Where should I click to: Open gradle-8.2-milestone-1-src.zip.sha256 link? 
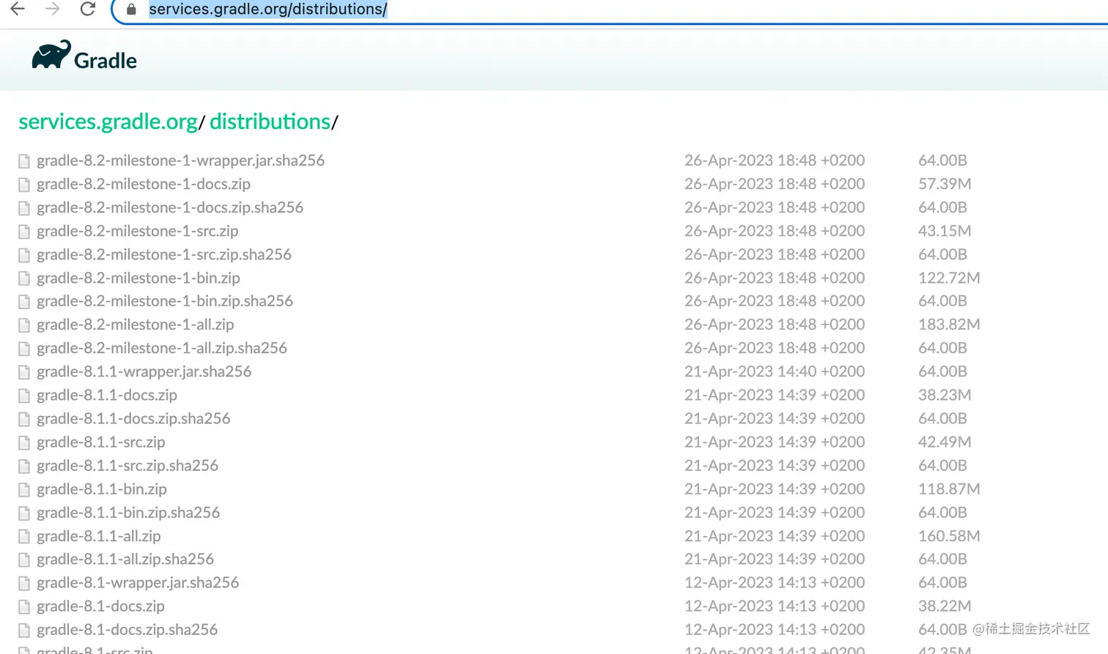pyautogui.click(x=164, y=254)
